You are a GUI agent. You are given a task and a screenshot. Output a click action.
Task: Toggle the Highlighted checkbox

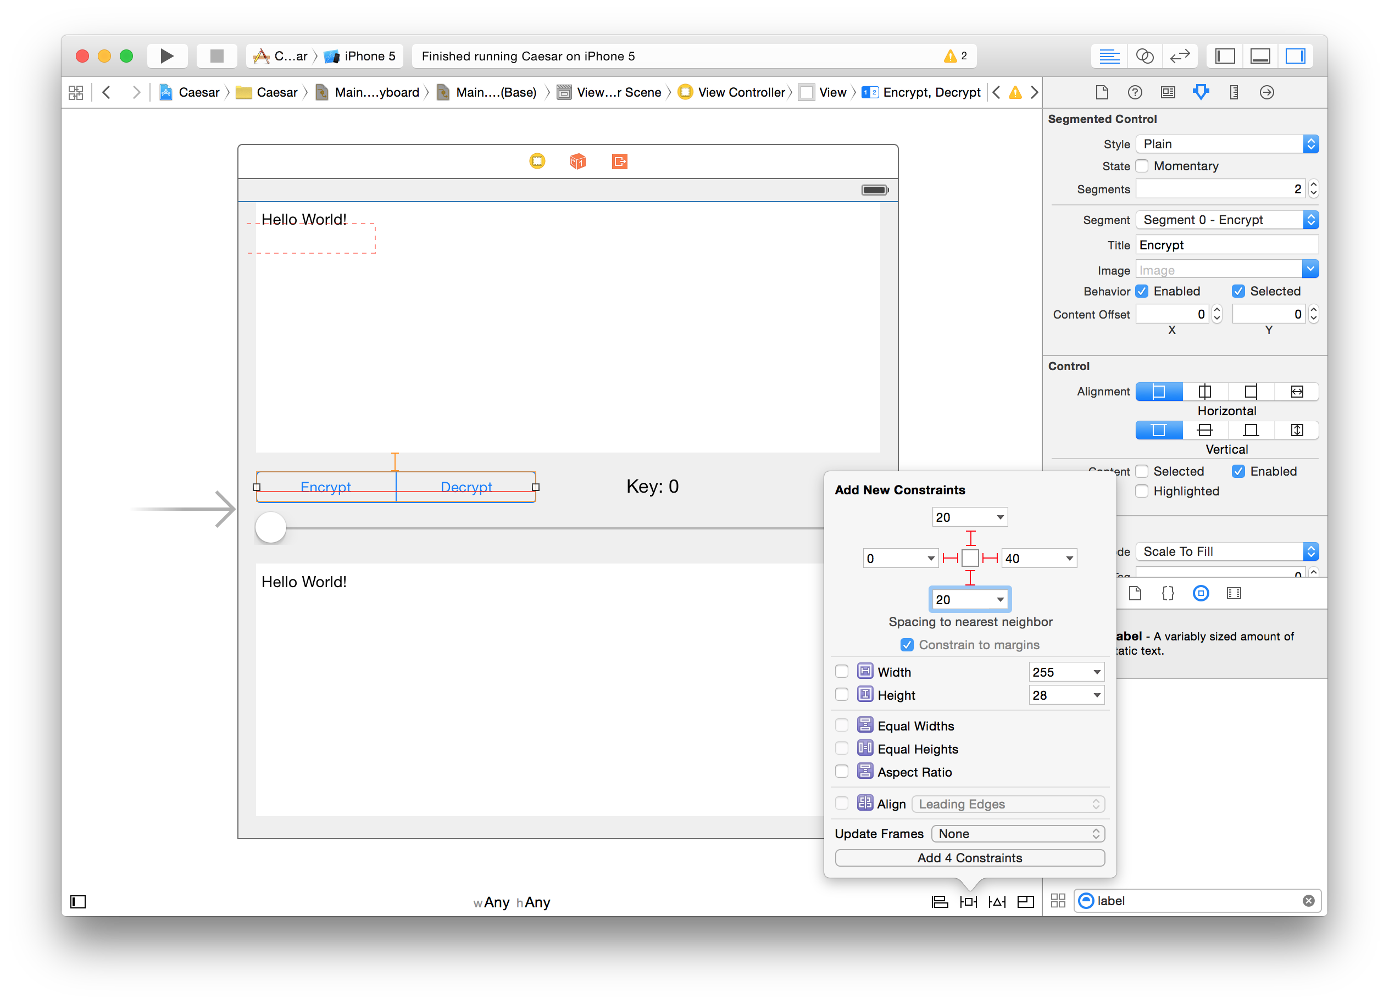pos(1142,491)
